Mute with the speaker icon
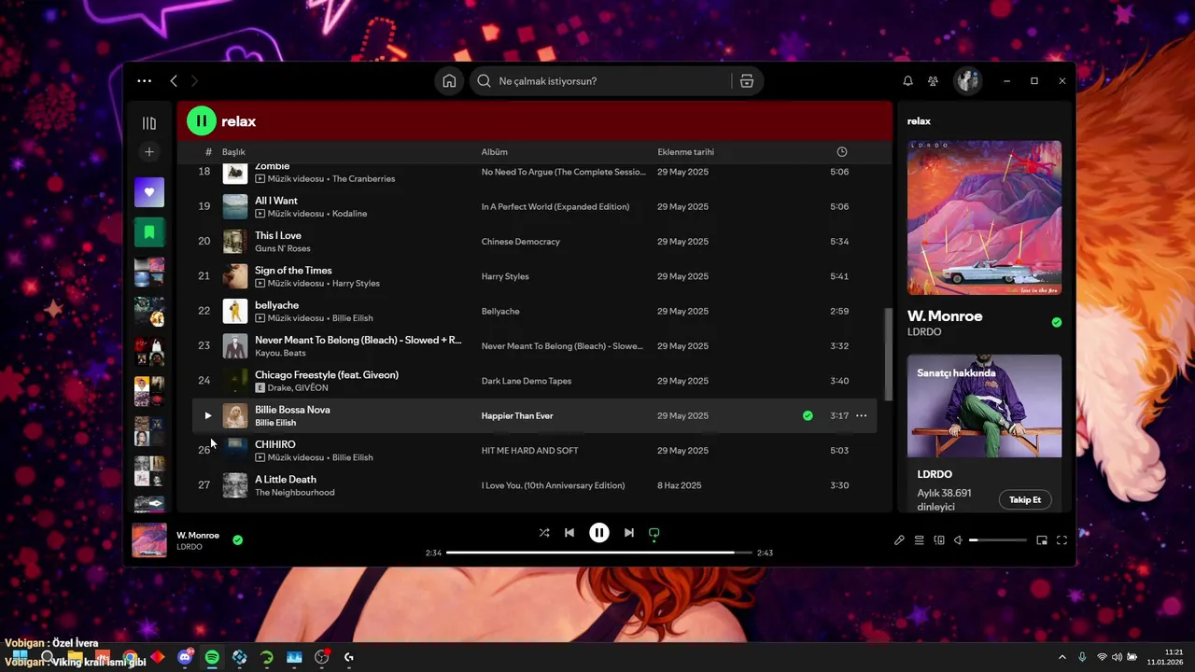The width and height of the screenshot is (1195, 672). click(x=958, y=540)
